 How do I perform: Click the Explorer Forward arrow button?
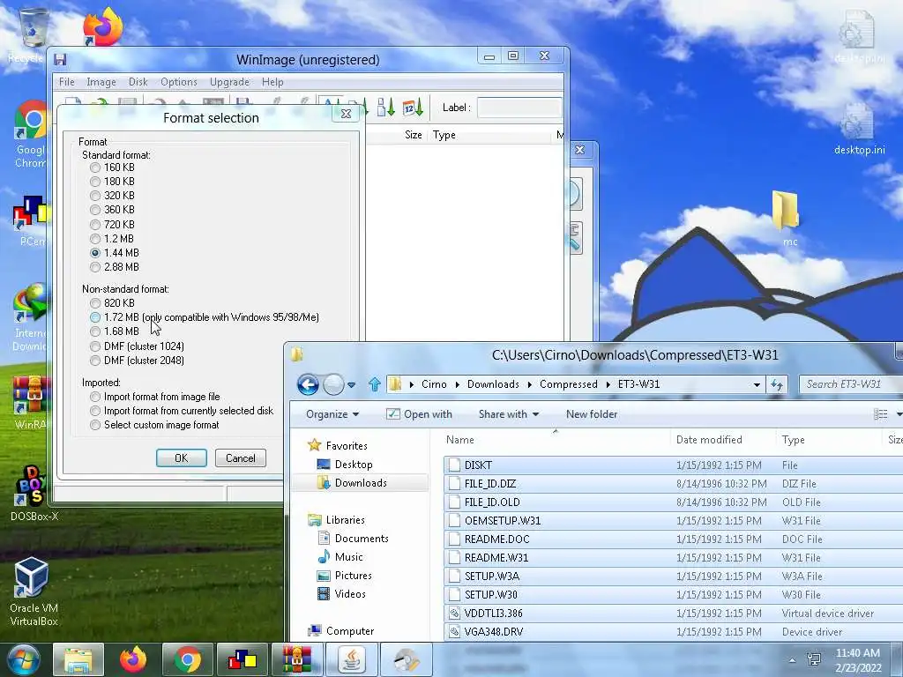tap(333, 384)
